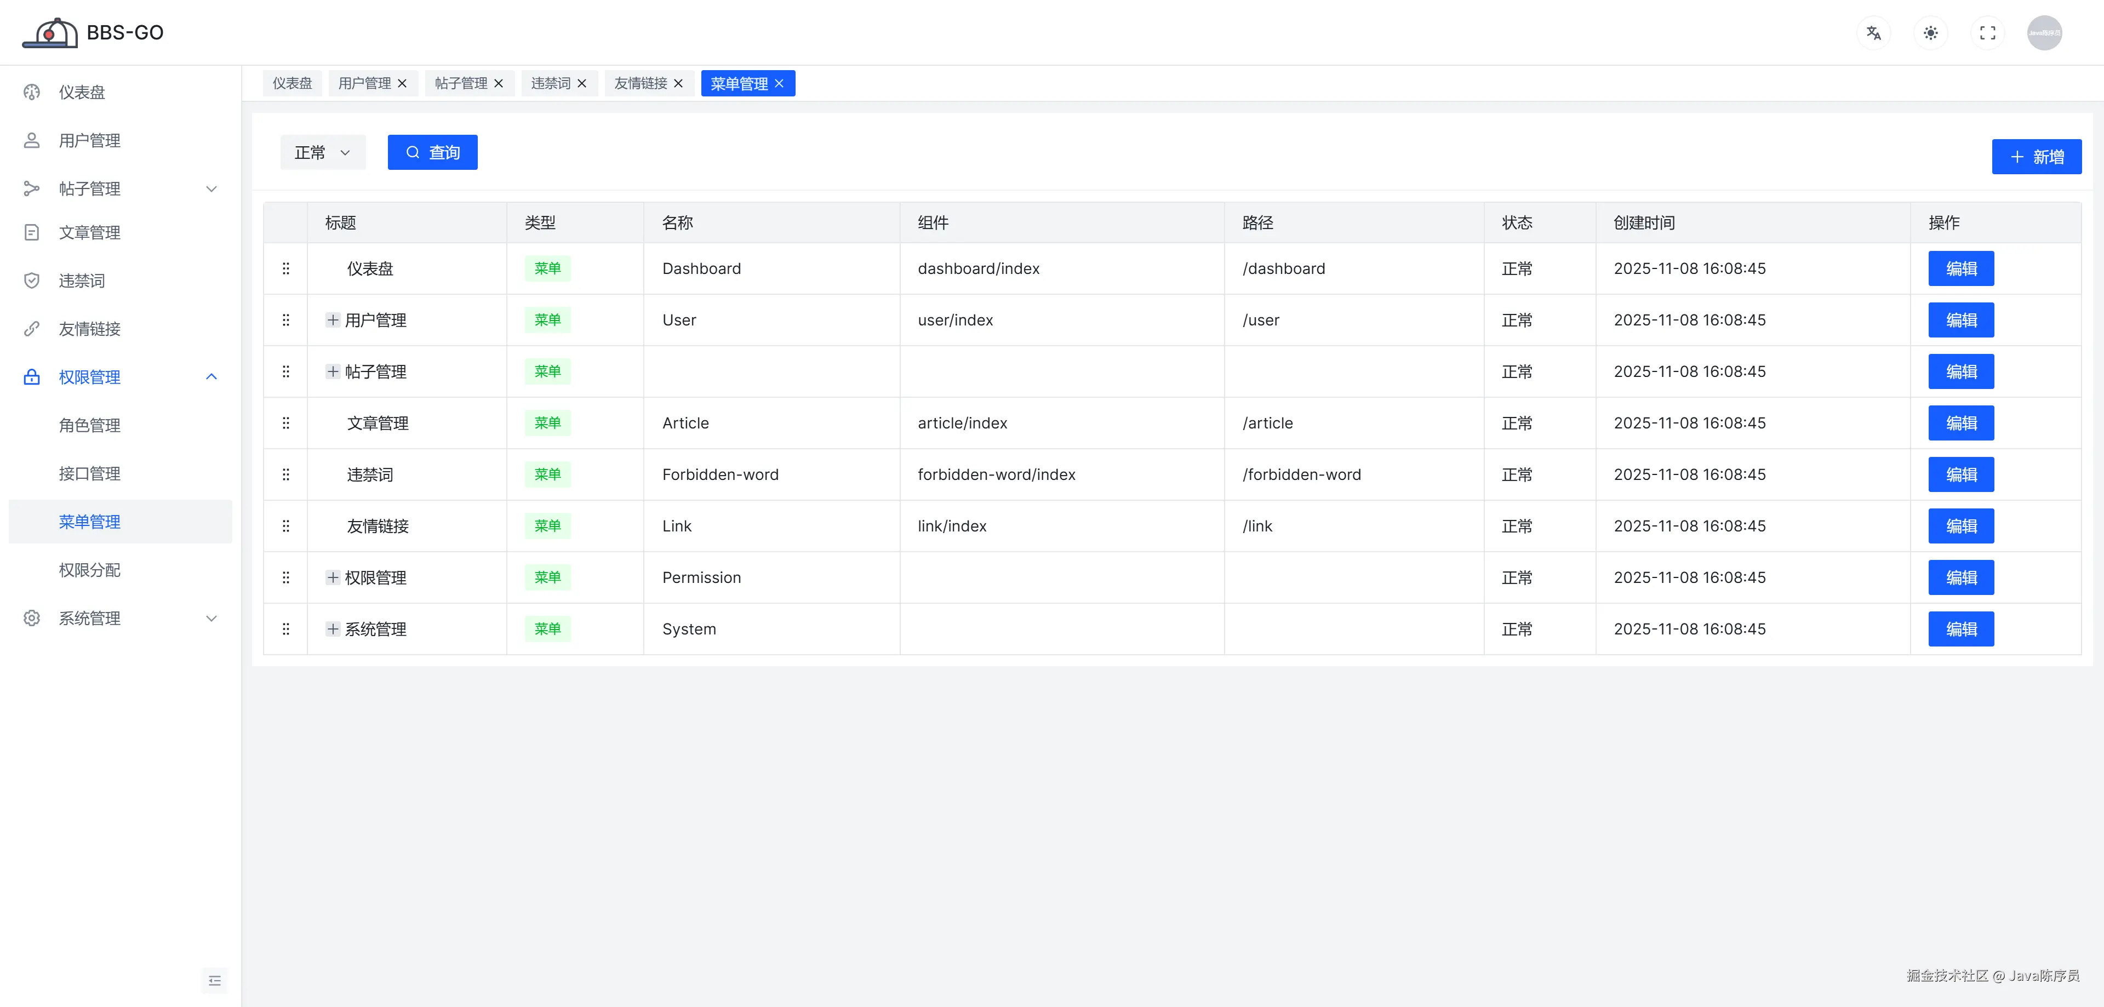Screen dimensions: 2104x1007
Task: Close the 违禁词 tab
Action: [x=581, y=83]
